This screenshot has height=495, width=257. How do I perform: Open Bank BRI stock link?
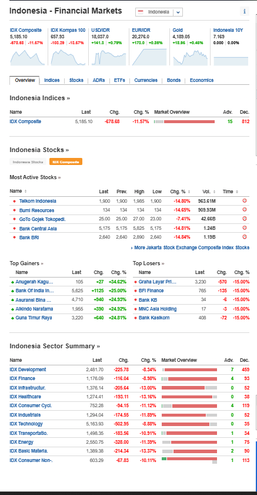click(x=29, y=237)
